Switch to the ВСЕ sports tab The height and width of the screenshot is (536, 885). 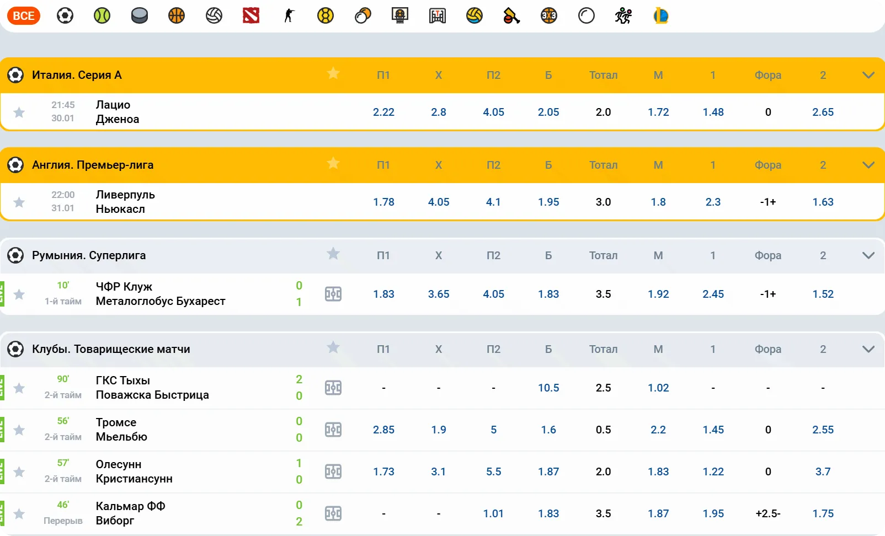[x=23, y=16]
